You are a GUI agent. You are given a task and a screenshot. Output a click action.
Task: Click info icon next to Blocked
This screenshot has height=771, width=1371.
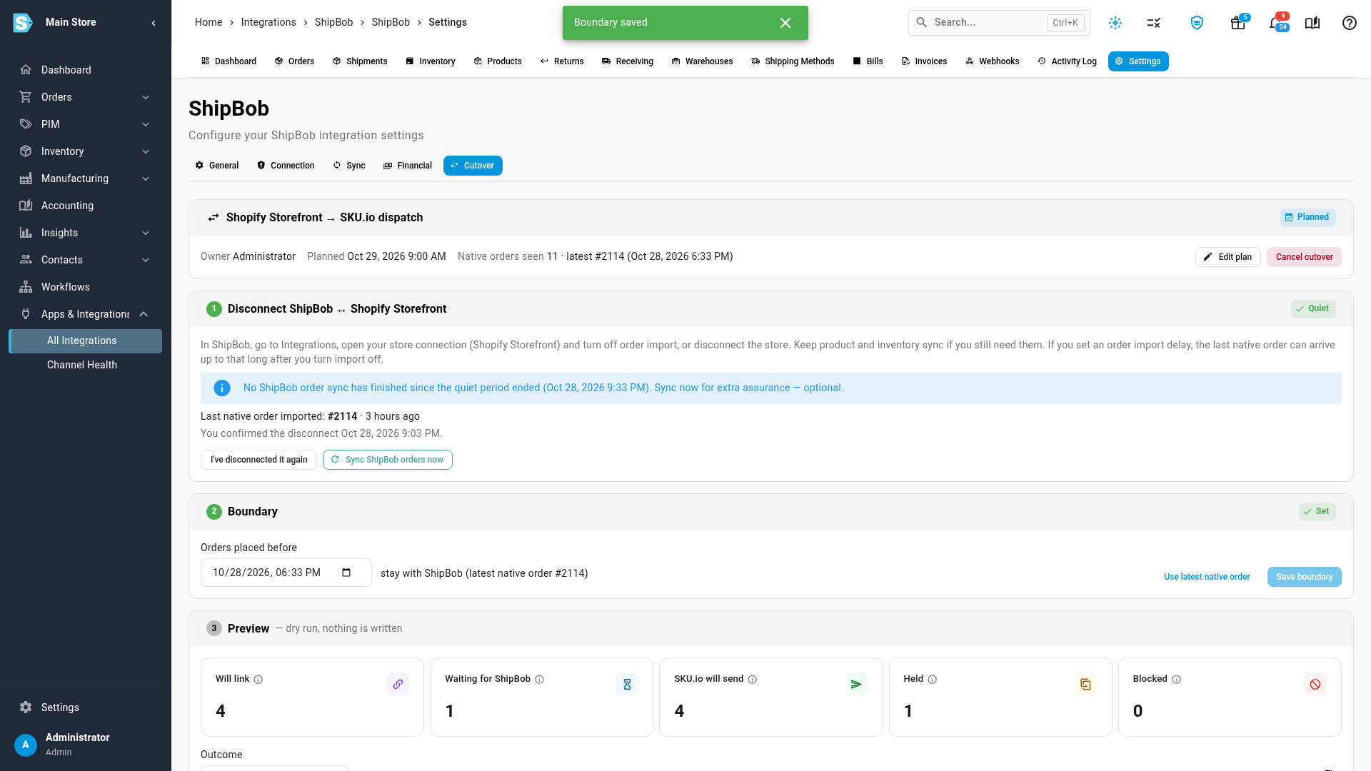[x=1177, y=680]
